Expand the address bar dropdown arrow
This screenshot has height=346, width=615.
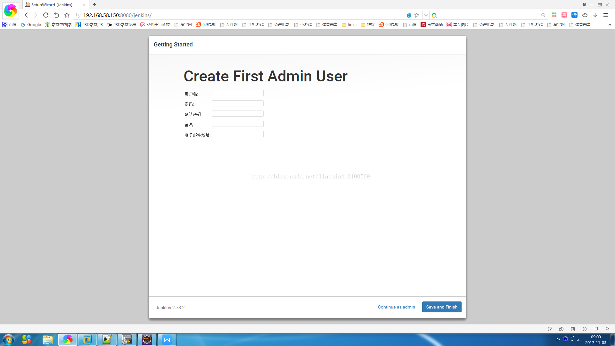426,15
